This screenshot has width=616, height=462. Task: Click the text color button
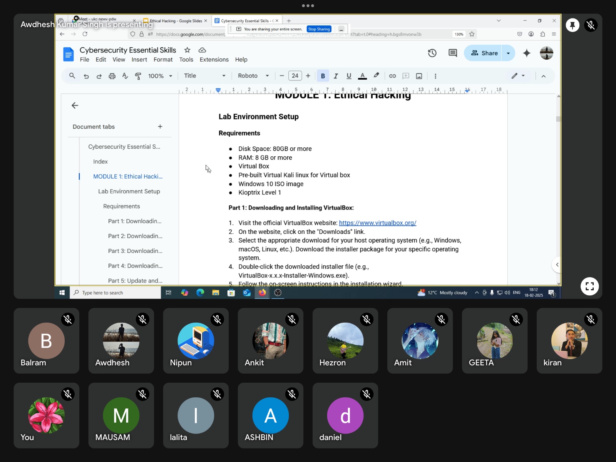[362, 76]
